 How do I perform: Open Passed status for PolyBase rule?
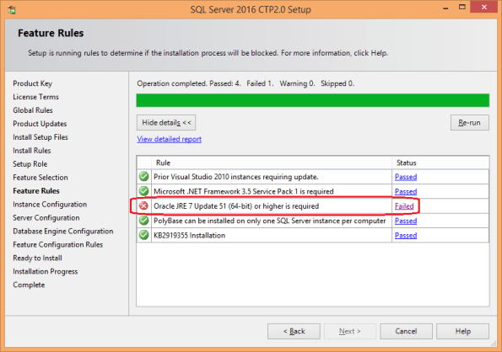click(x=406, y=221)
